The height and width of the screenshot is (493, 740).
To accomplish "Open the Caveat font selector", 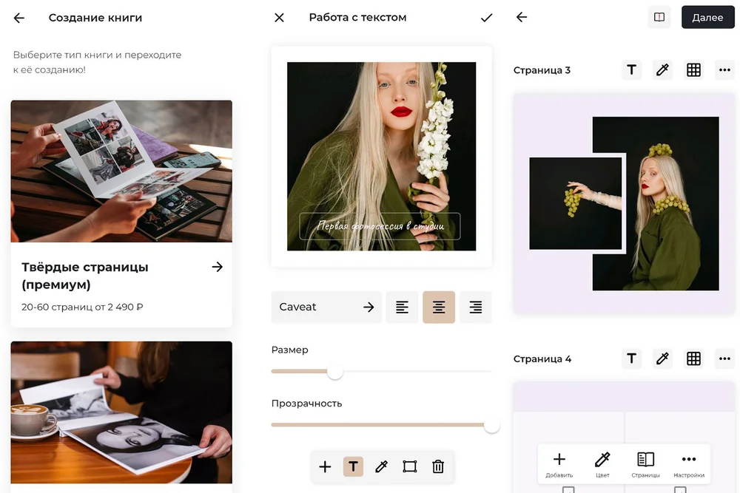I will (x=326, y=307).
